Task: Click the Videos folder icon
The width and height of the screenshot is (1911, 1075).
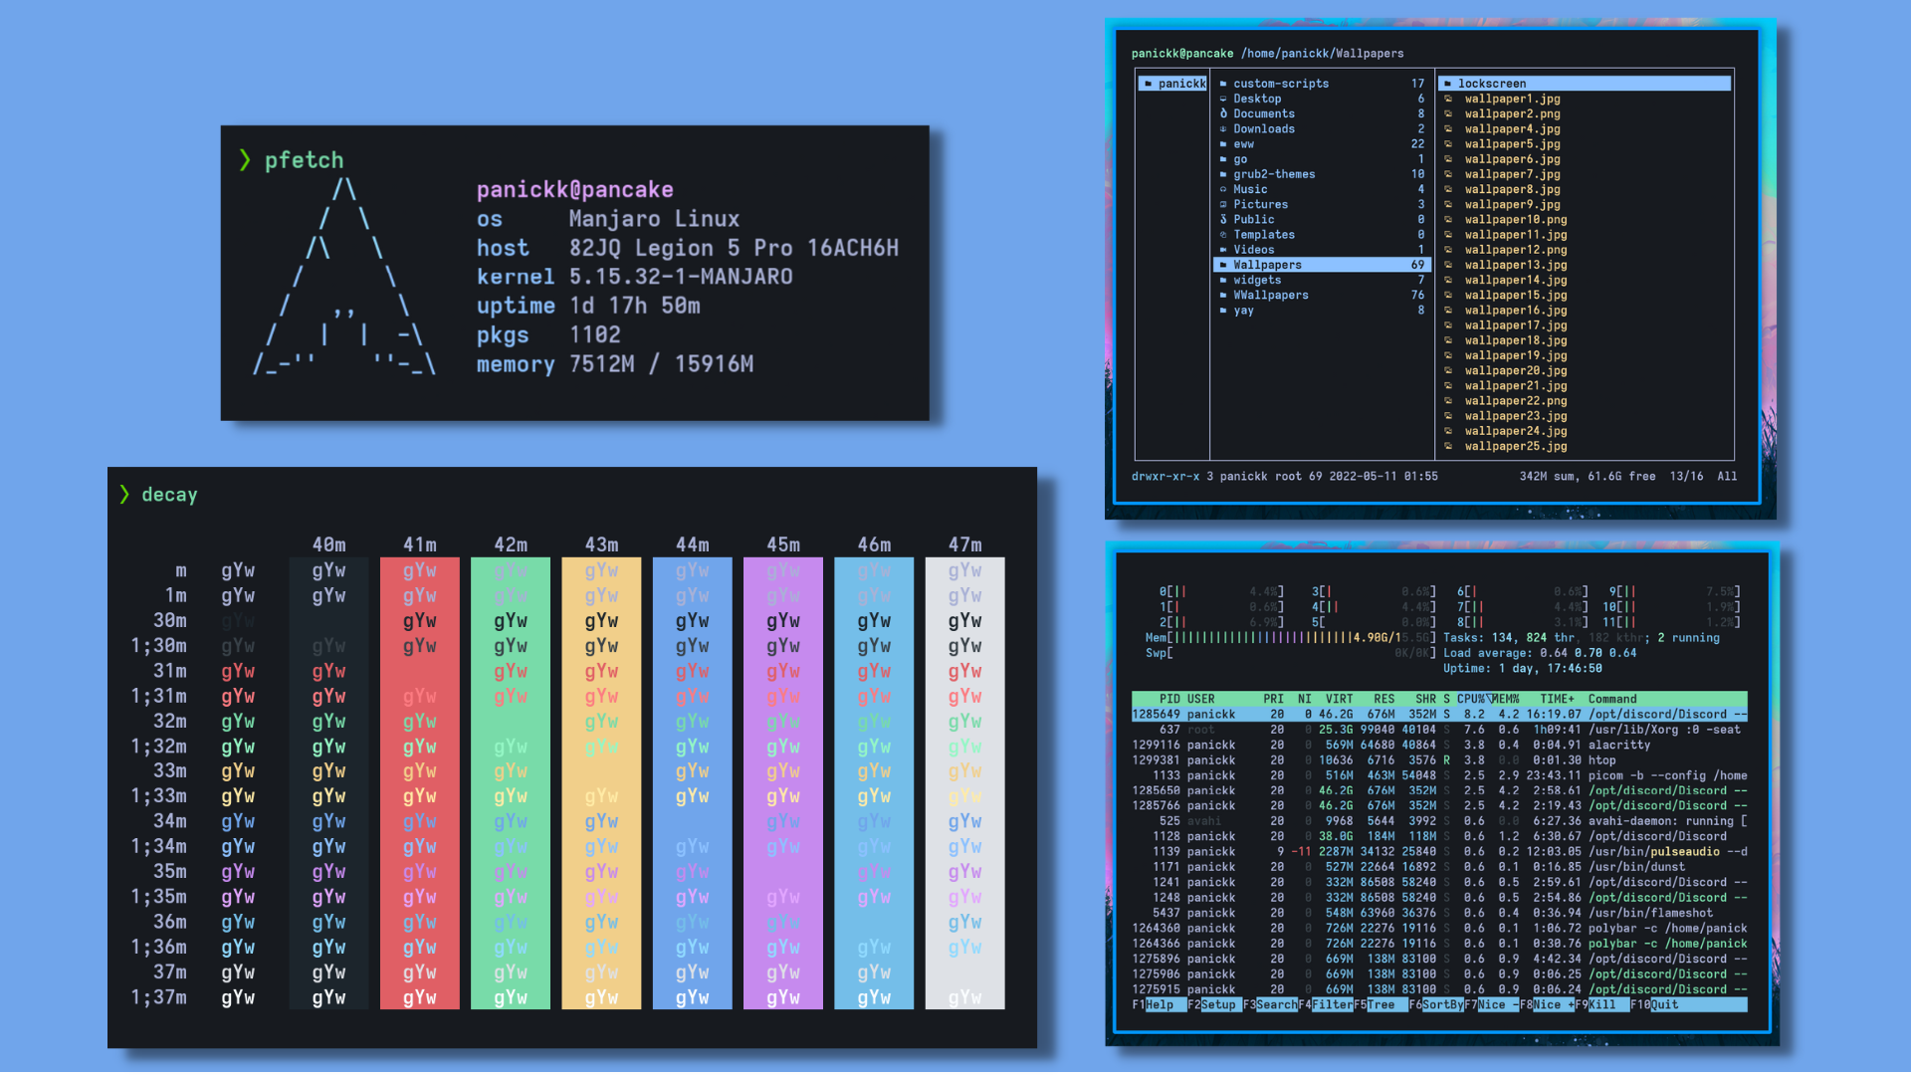Action: click(x=1223, y=251)
